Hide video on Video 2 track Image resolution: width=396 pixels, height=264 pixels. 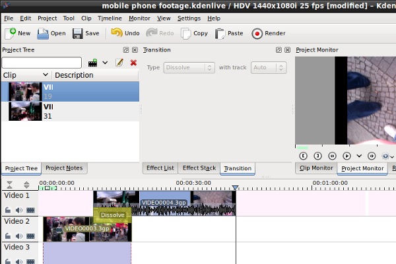(30, 236)
